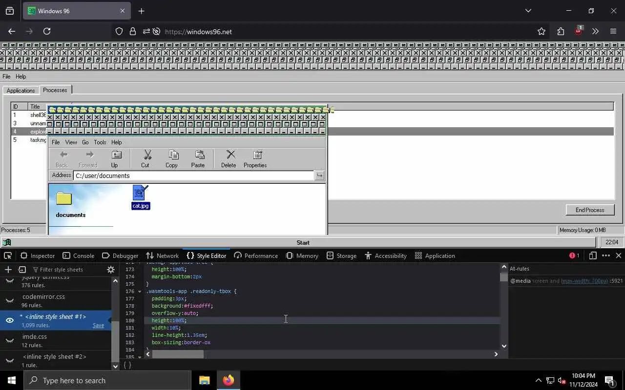This screenshot has width=625, height=390.
Task: Click the go arrow beside the Address field
Action: [319, 175]
